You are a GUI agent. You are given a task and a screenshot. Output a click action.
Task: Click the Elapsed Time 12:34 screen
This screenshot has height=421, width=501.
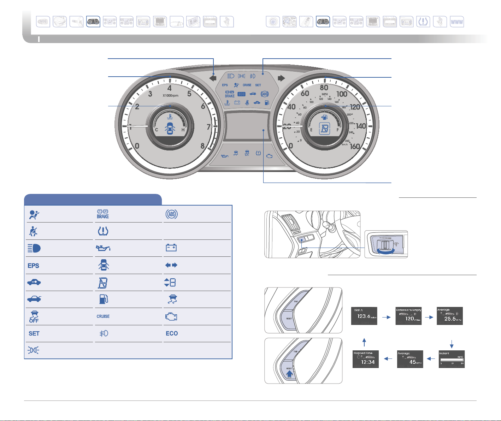tap(365, 359)
